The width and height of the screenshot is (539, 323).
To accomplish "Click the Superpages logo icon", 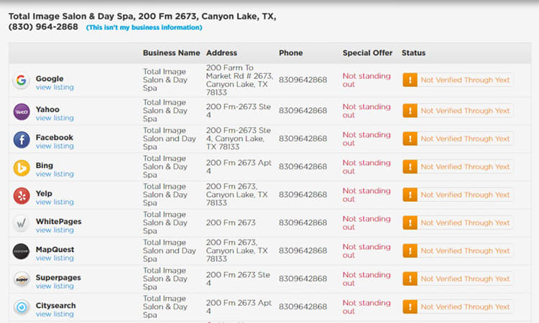I will (22, 279).
